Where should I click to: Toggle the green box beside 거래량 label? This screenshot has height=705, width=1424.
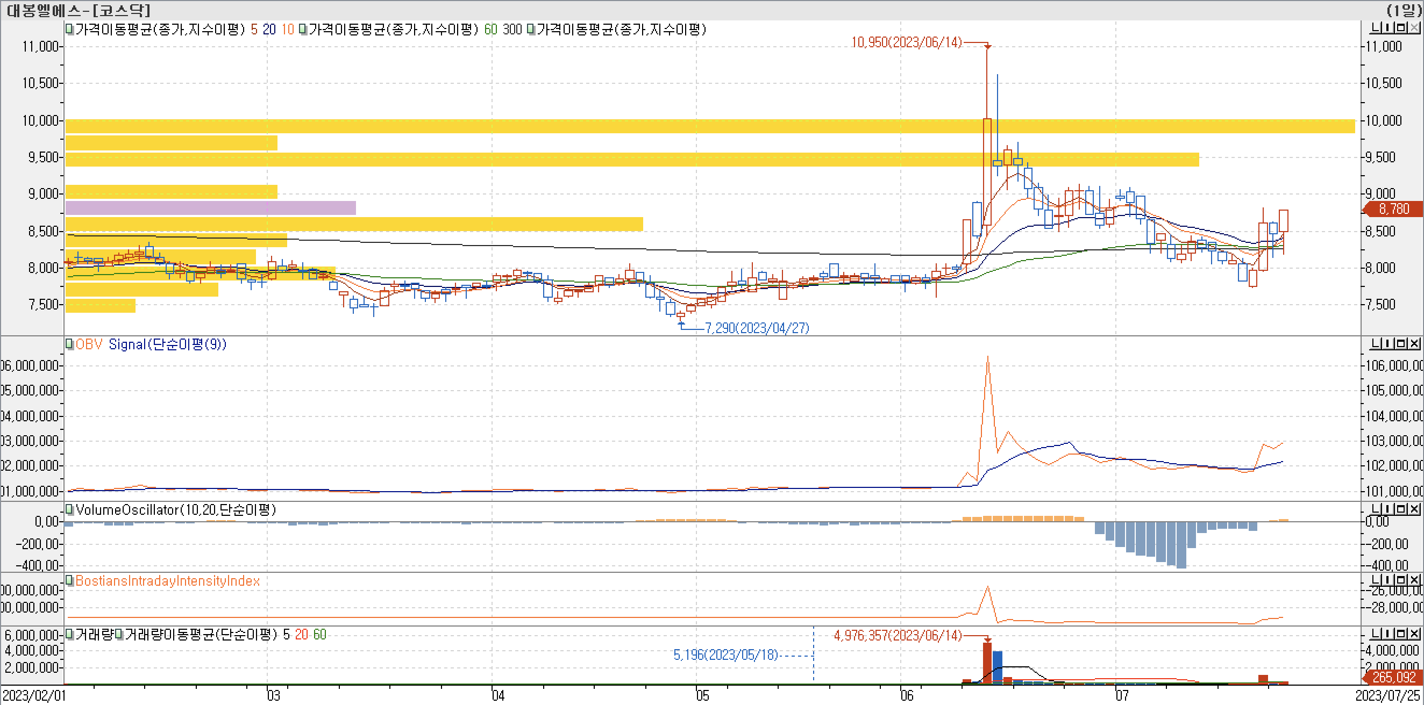point(69,634)
